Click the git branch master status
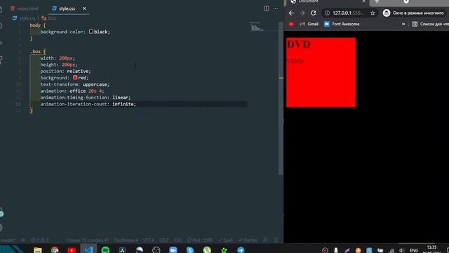 click(8, 240)
